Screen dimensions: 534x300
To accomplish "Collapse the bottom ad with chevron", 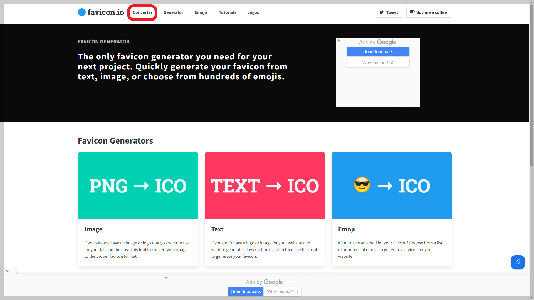I will tap(8, 271).
